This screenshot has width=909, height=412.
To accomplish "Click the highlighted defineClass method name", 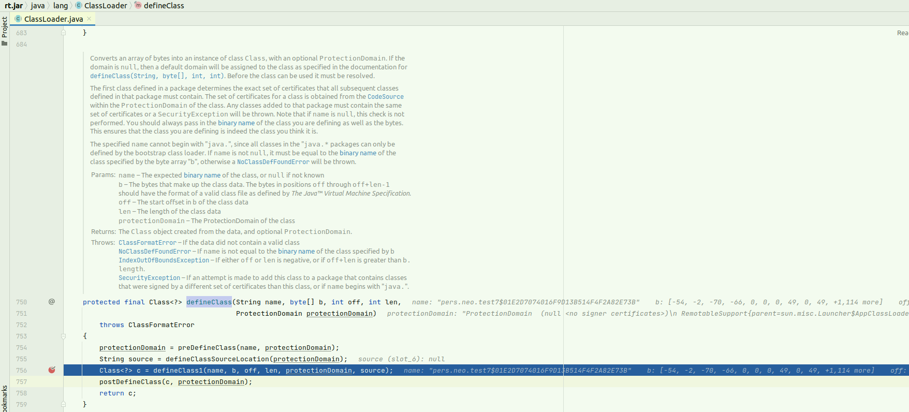I will pyautogui.click(x=209, y=302).
